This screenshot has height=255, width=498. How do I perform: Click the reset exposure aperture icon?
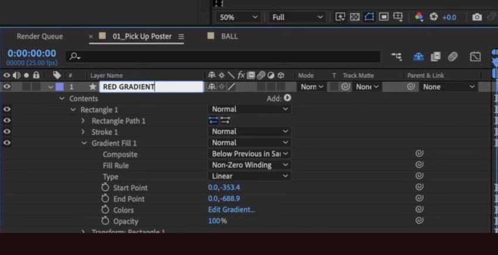(434, 17)
